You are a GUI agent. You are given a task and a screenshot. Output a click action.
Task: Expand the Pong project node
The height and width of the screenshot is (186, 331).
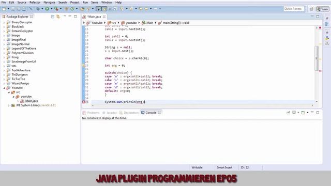point(4,57)
